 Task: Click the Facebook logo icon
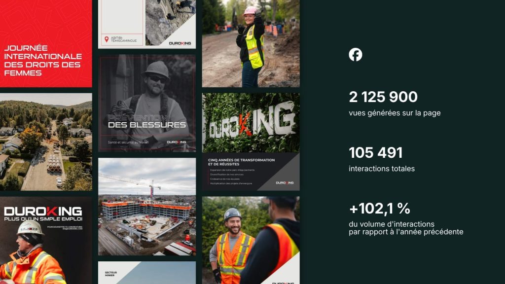355,54
